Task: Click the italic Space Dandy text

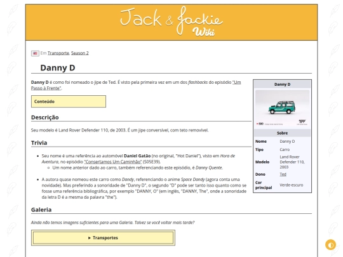Action: tap(192, 180)
